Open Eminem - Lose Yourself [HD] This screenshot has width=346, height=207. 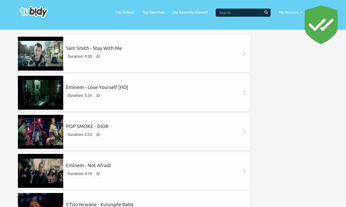(x=97, y=87)
